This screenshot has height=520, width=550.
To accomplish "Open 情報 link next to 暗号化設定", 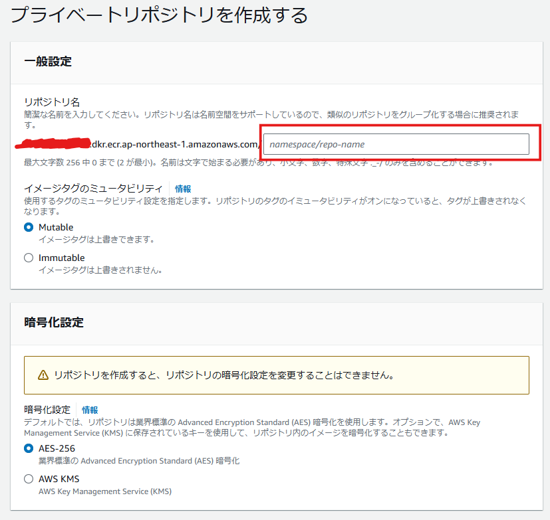I will pyautogui.click(x=90, y=410).
